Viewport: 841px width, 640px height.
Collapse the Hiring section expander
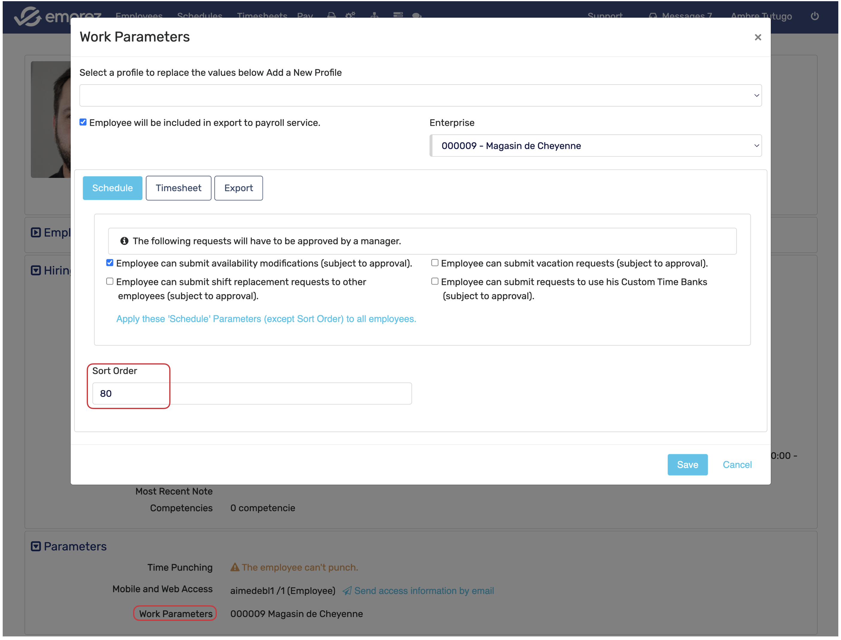point(36,270)
